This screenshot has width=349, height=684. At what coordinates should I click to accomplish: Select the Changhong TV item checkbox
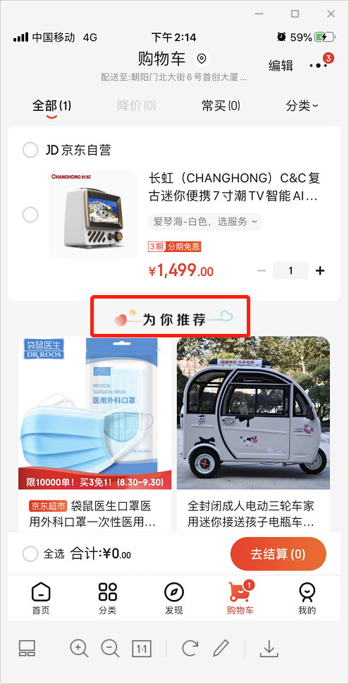[30, 215]
